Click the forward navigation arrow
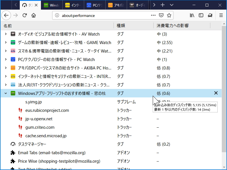Image resolution: width=227 pixels, height=170 pixels. point(16,15)
